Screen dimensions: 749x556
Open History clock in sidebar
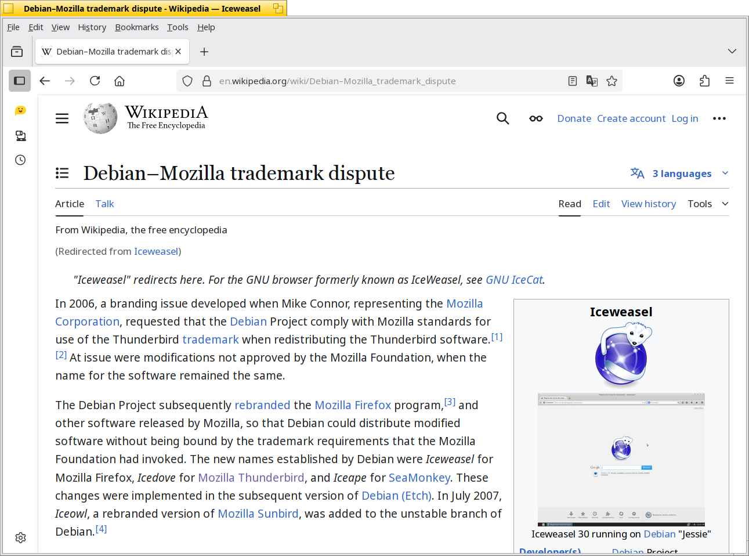[20, 160]
